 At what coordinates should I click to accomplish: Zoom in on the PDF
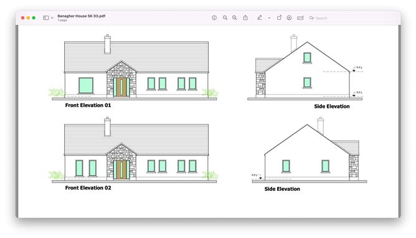click(235, 18)
